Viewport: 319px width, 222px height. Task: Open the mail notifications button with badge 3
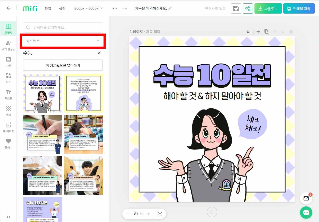pos(306,198)
